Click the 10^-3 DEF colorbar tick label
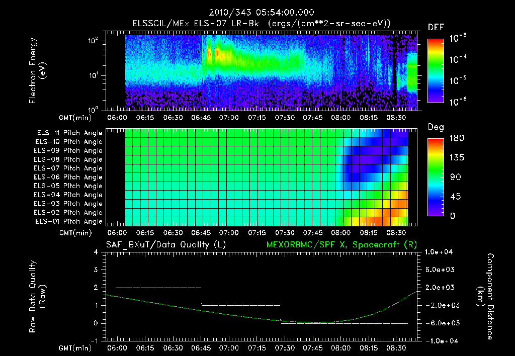 (x=458, y=38)
